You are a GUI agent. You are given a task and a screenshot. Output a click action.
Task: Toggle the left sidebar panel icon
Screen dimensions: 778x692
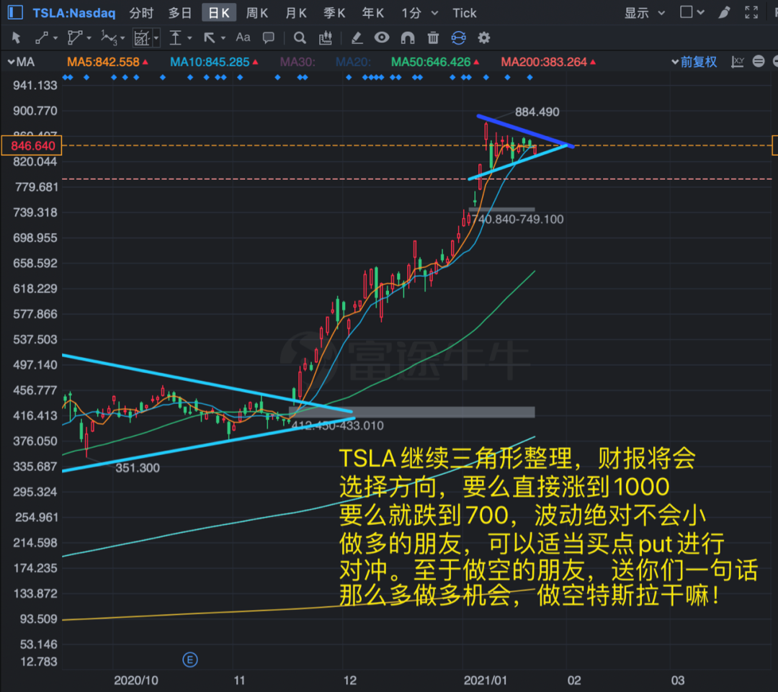tap(15, 12)
